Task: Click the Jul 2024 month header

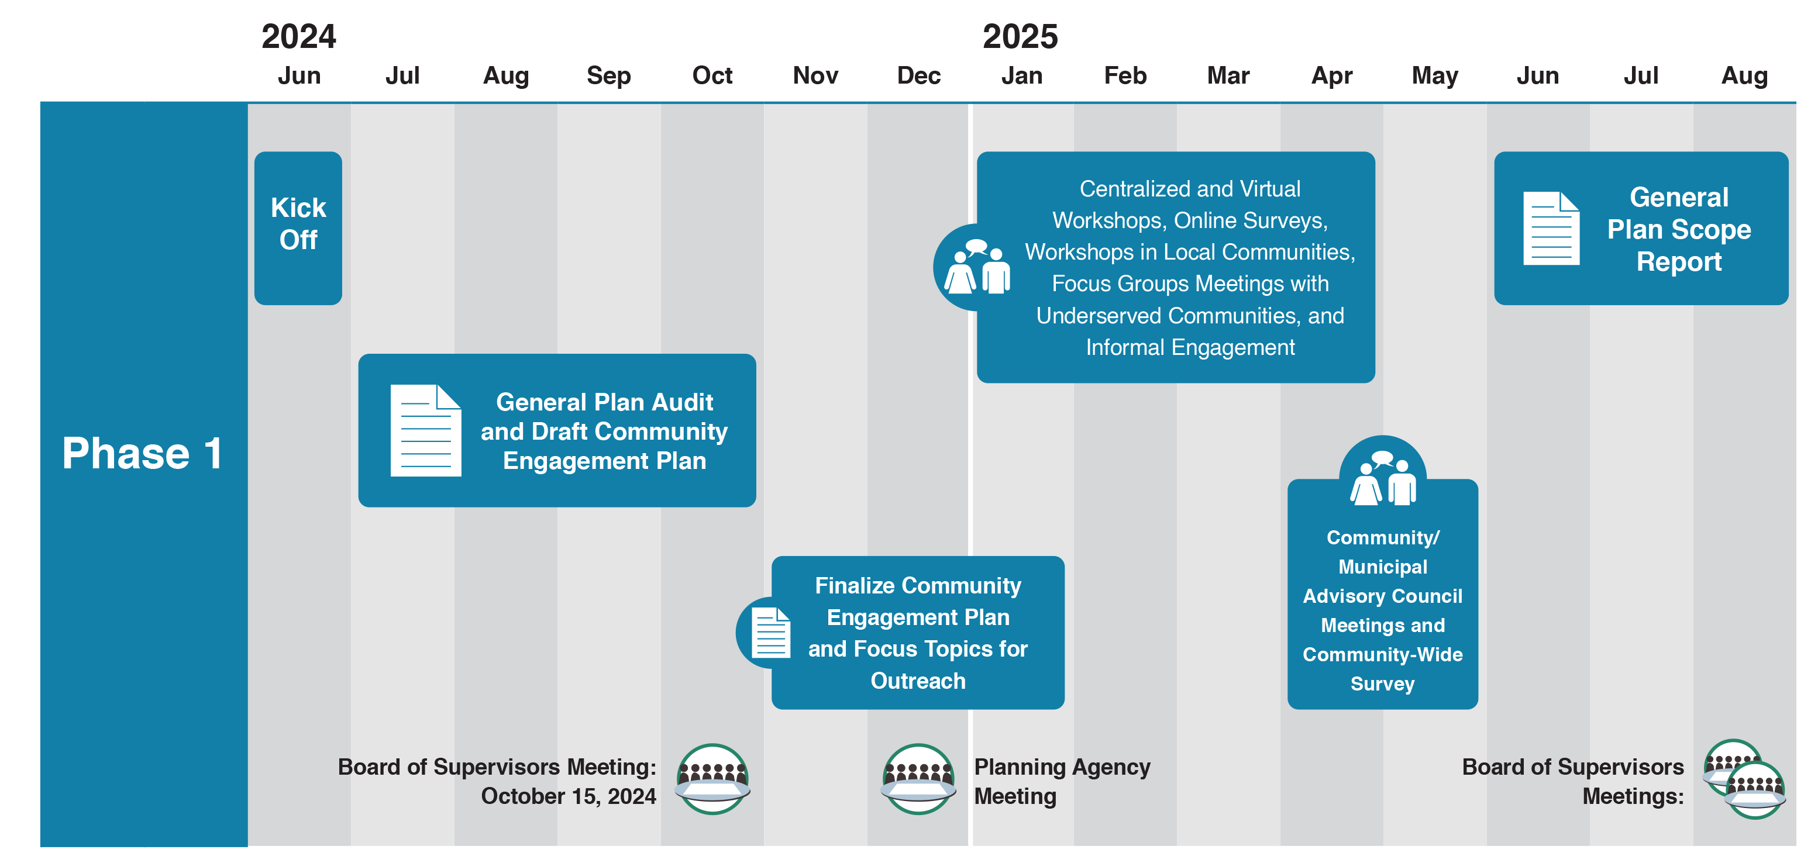Action: click(402, 75)
